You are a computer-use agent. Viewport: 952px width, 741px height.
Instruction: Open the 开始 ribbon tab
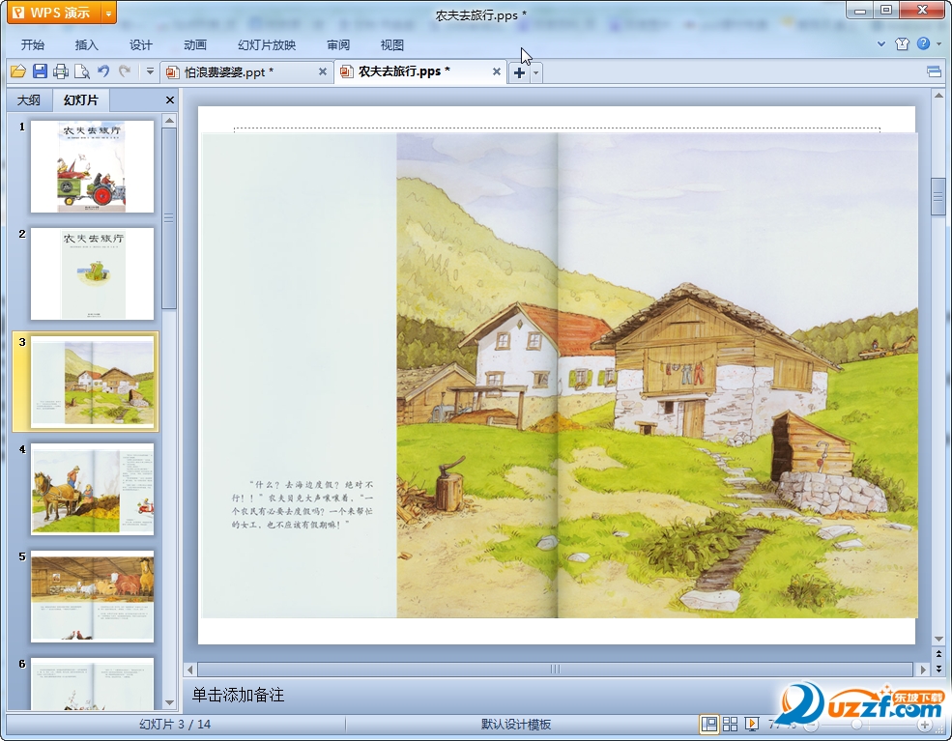(x=32, y=44)
